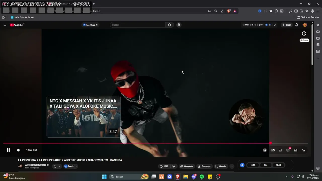Image resolution: width=322 pixels, height=181 pixels.
Task: Dislike the video
Action: coord(174,166)
